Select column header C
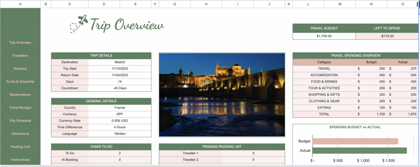Screen dimensions: 420x167 [70, 4]
